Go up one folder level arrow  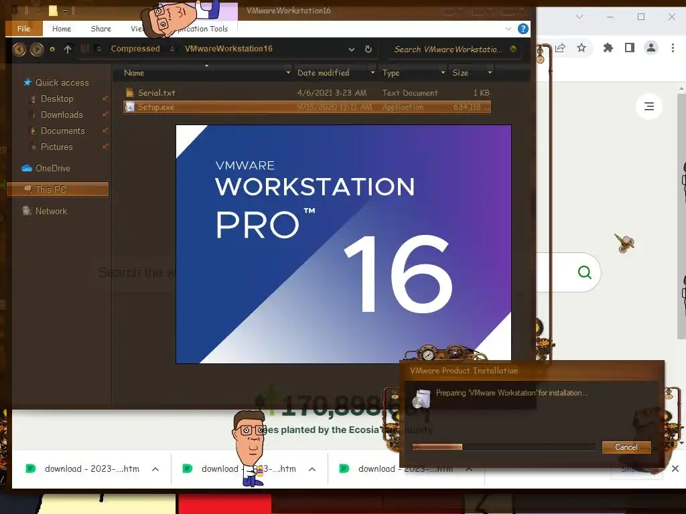(68, 49)
